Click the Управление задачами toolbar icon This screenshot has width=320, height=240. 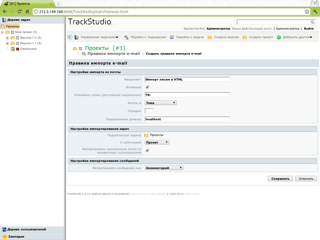[77, 37]
